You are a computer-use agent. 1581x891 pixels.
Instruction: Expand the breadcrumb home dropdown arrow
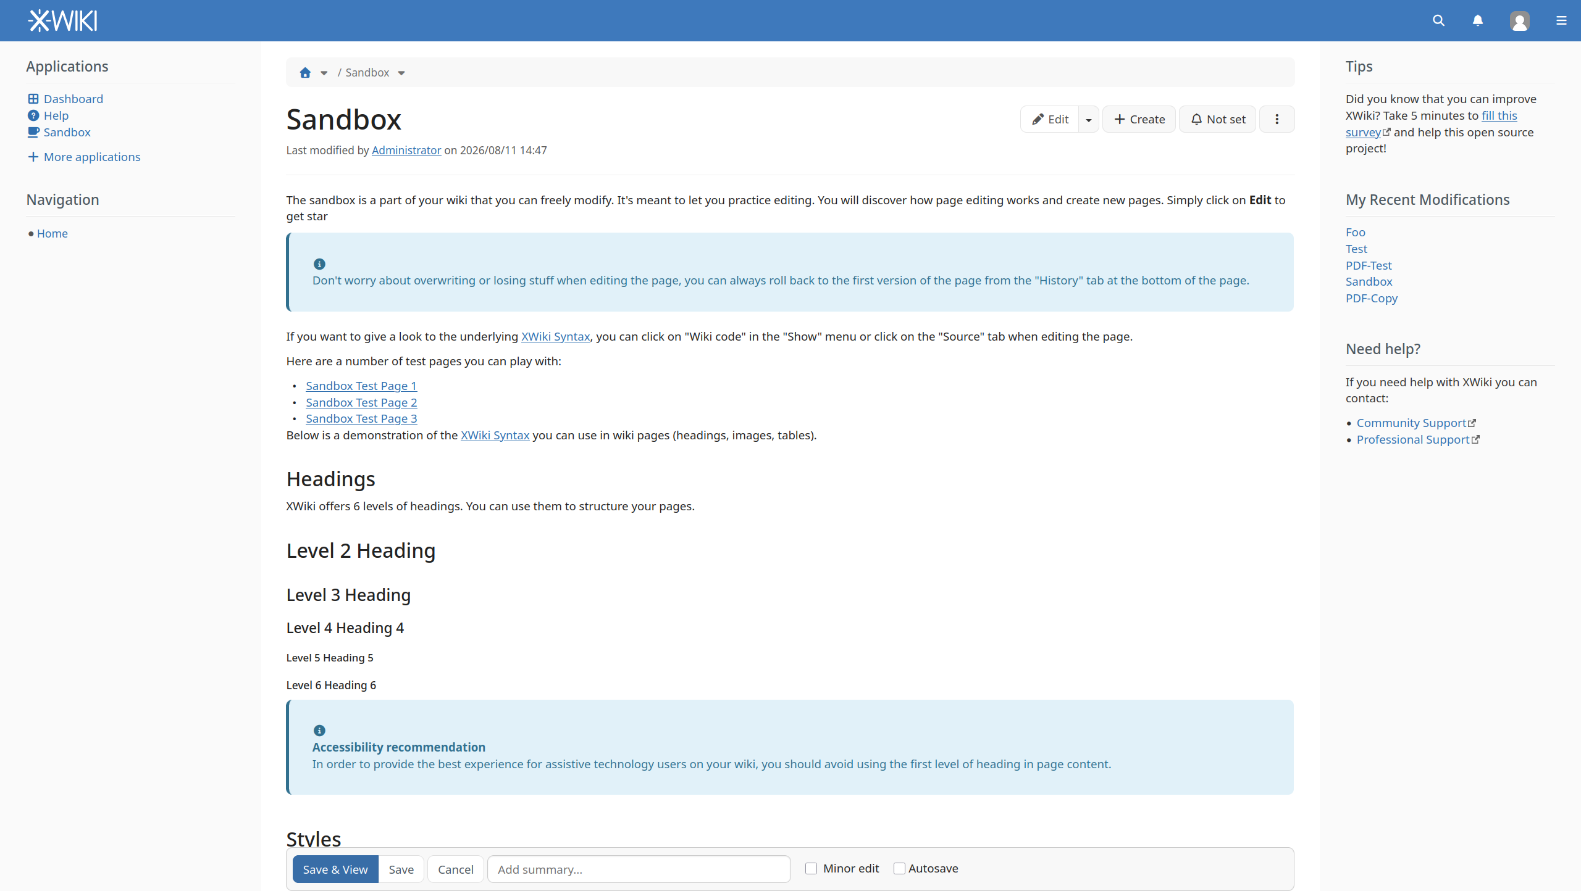324,73
